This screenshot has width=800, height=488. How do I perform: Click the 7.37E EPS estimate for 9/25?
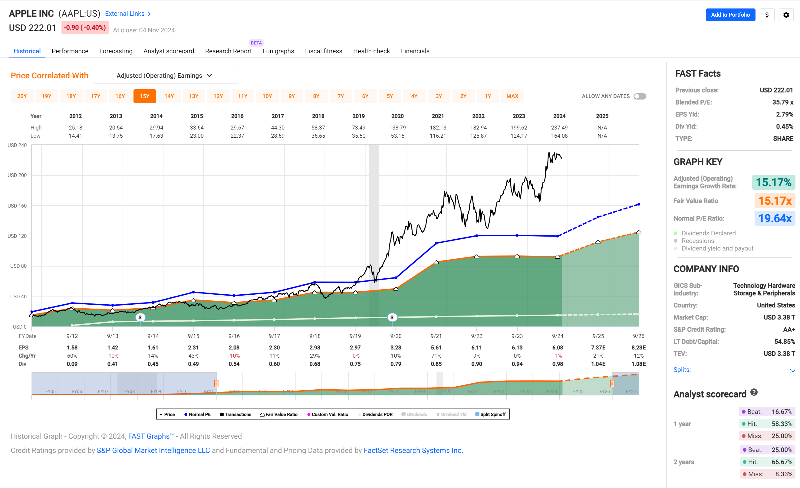coord(598,348)
